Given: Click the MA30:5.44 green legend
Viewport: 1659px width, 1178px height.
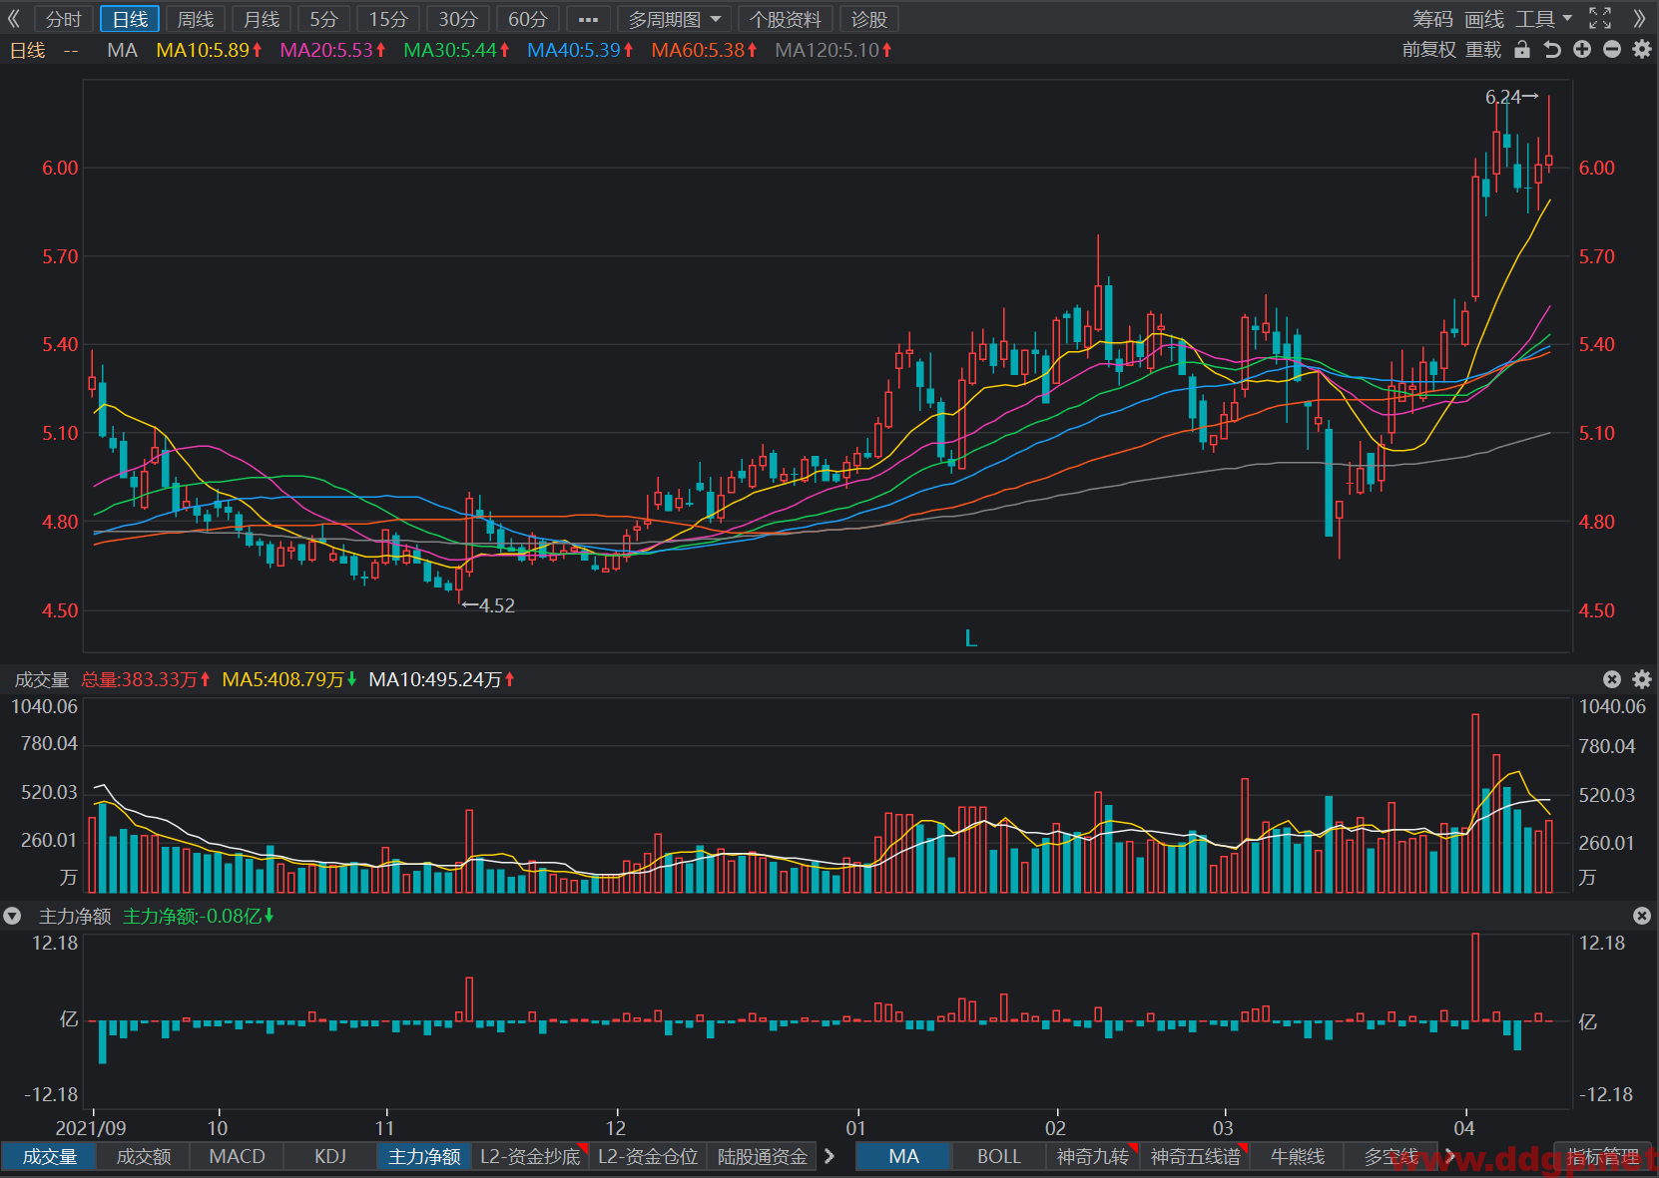Looking at the screenshot, I should tap(456, 50).
